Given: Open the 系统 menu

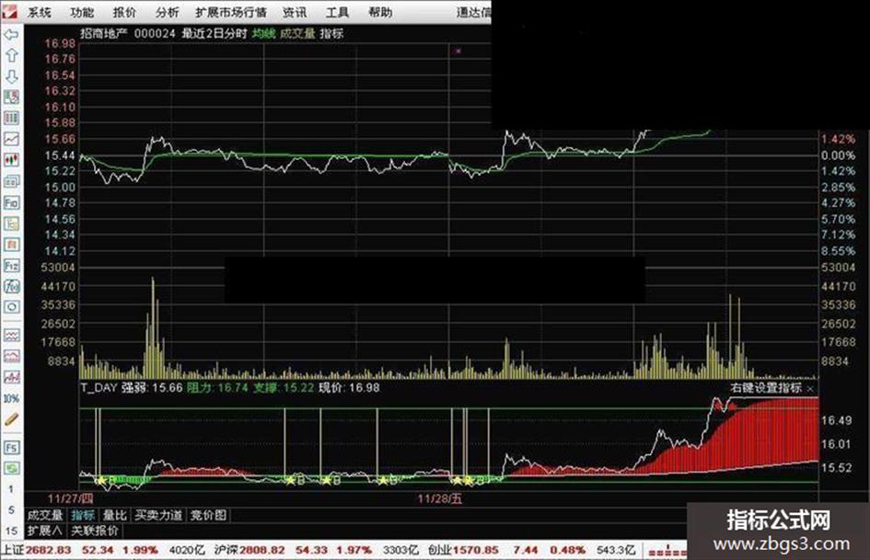Looking at the screenshot, I should (39, 12).
